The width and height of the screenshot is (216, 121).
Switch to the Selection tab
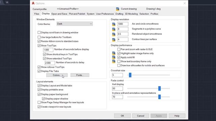(x=144, y=14)
